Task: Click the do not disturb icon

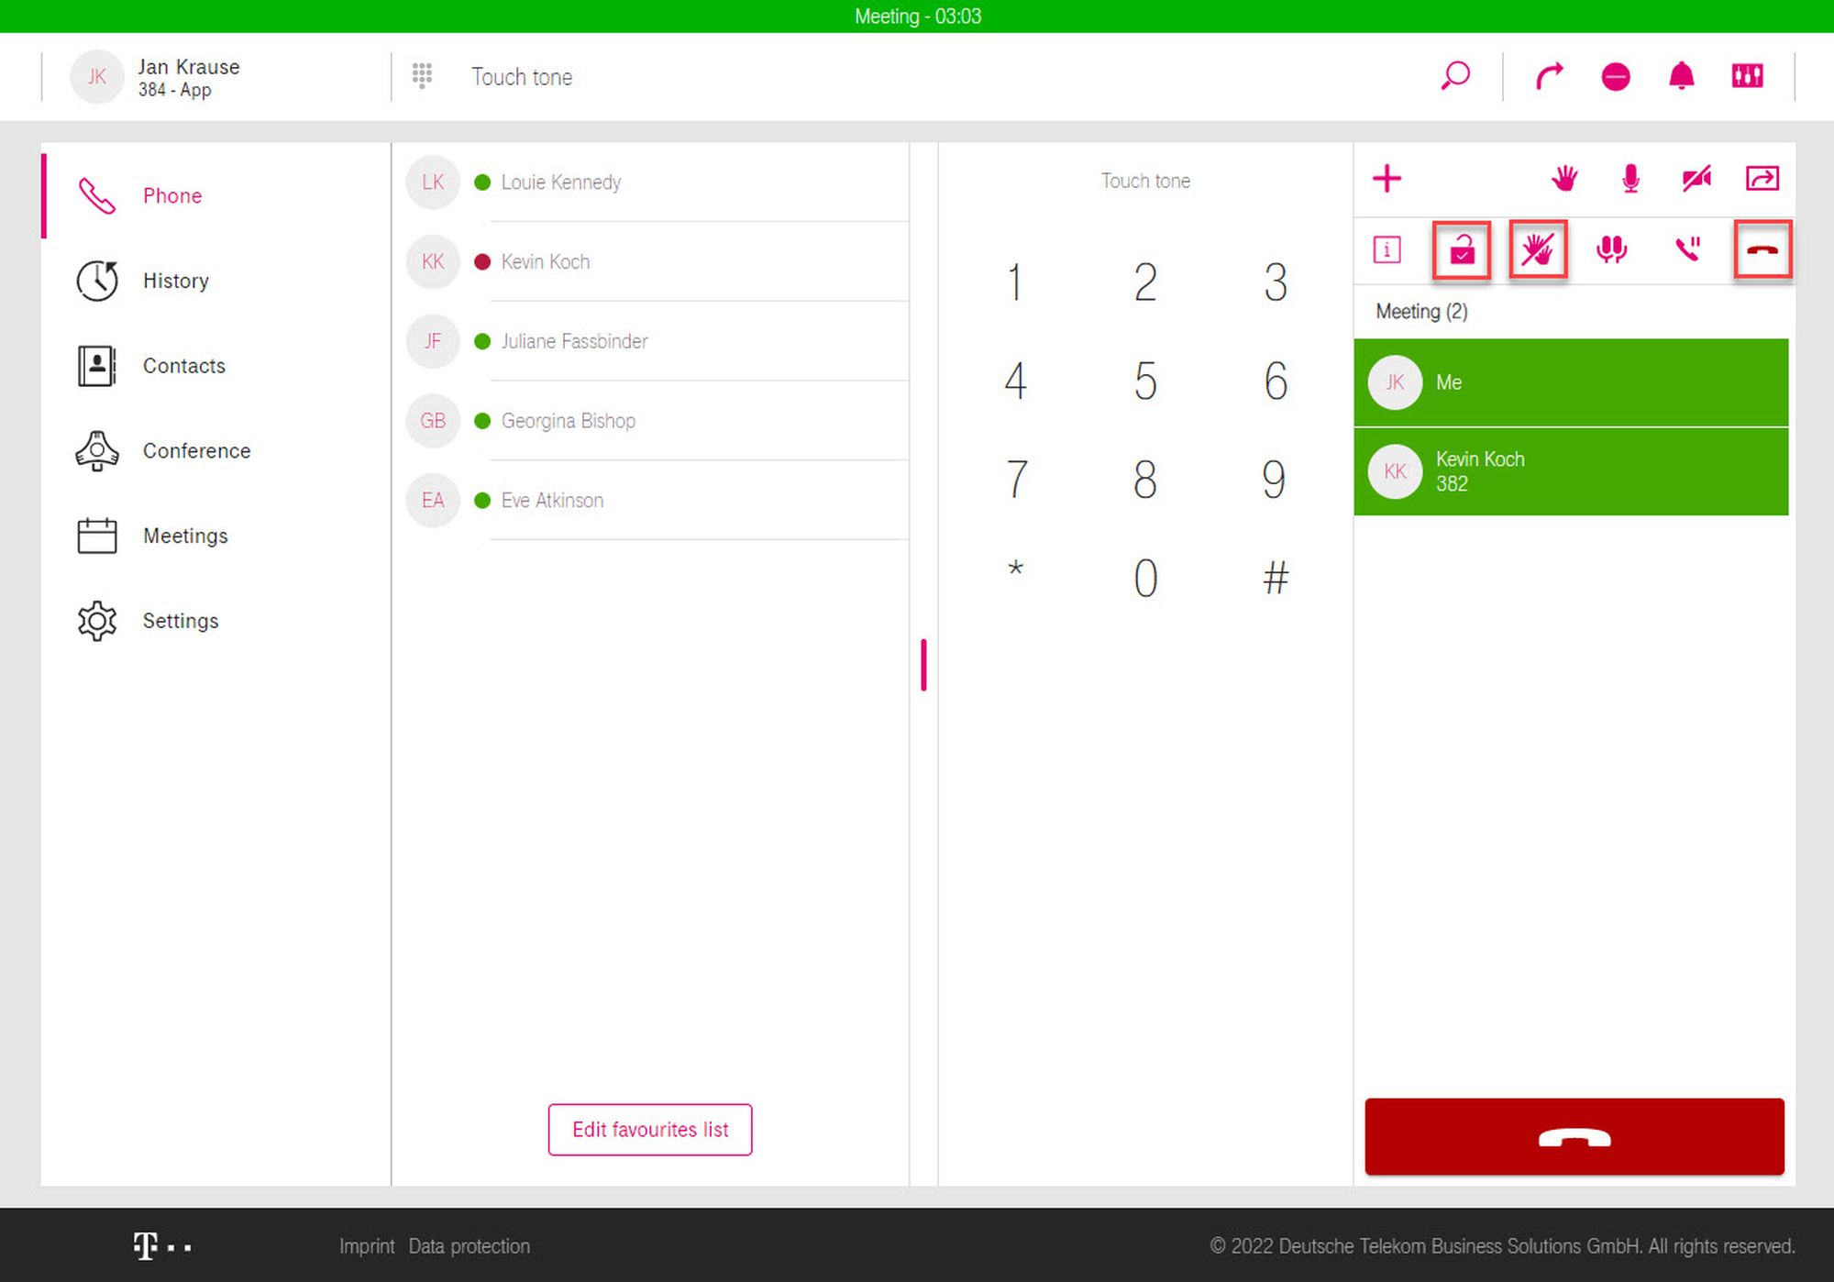Action: click(1615, 76)
